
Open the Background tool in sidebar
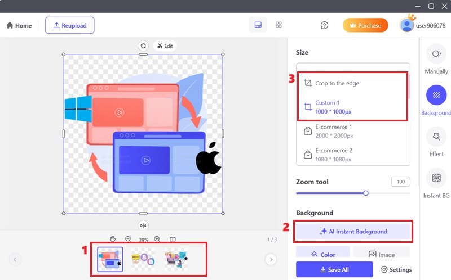(x=436, y=101)
